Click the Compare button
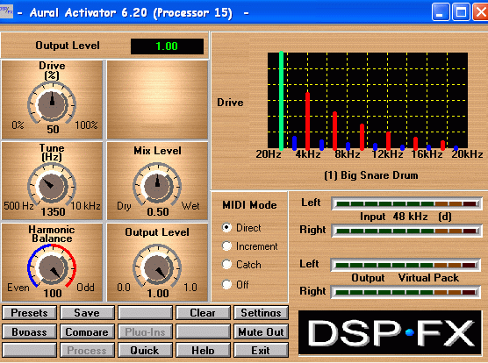The height and width of the screenshot is (363, 488). tap(87, 331)
